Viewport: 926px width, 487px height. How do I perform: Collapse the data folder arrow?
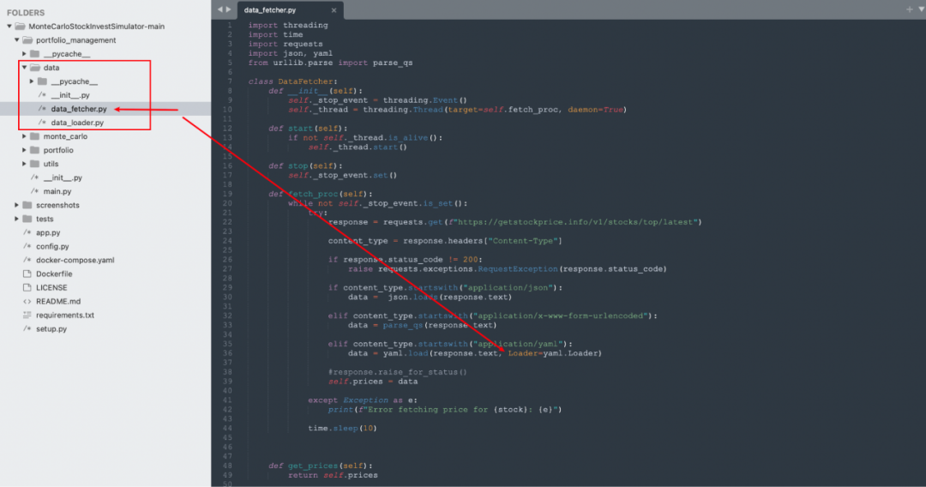[25, 68]
